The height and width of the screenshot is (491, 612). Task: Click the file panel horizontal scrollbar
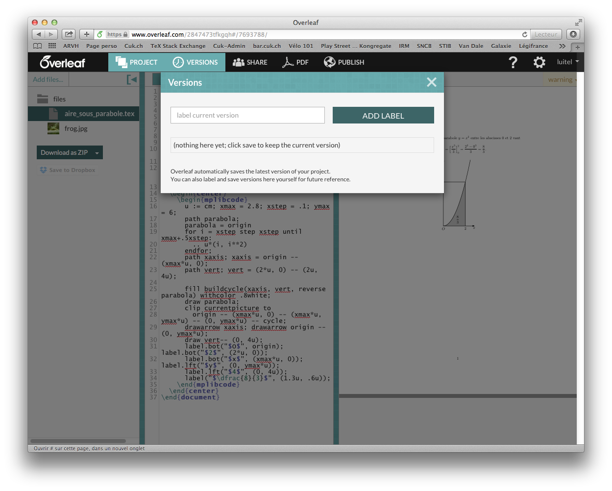point(78,441)
